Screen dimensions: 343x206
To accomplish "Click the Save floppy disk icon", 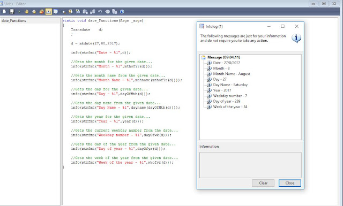I will [x=12, y=12].
